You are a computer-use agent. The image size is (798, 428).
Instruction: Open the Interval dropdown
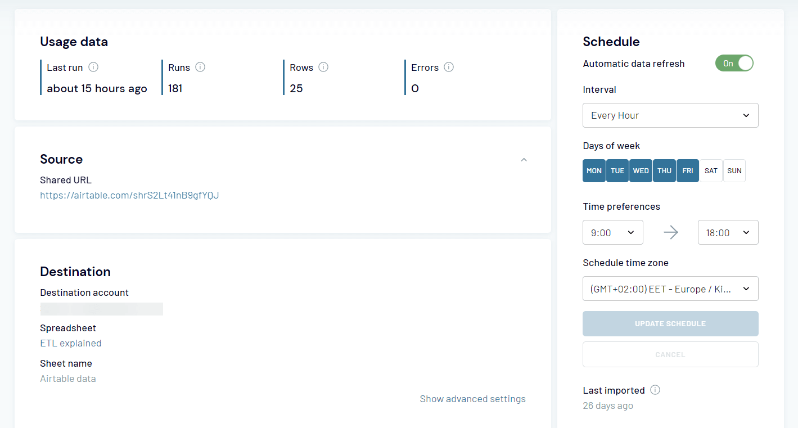tap(670, 115)
